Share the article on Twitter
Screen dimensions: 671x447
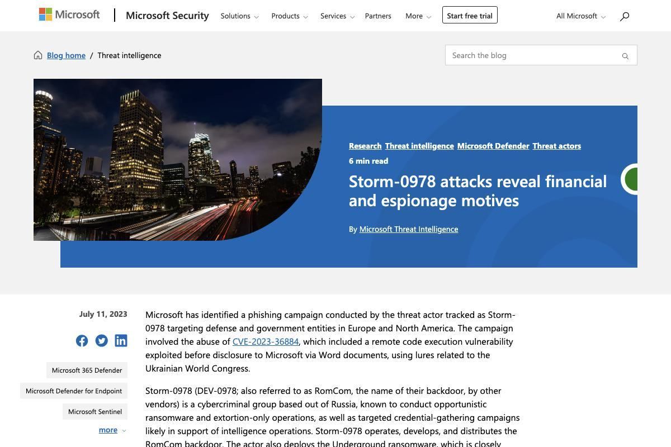point(101,341)
